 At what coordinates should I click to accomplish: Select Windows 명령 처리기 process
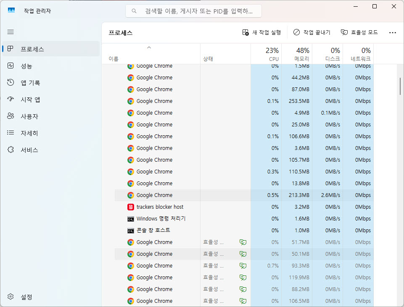coord(244,219)
